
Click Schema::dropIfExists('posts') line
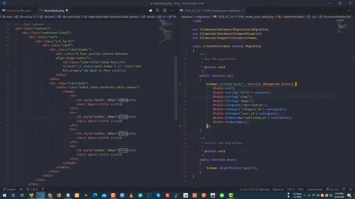point(232,168)
